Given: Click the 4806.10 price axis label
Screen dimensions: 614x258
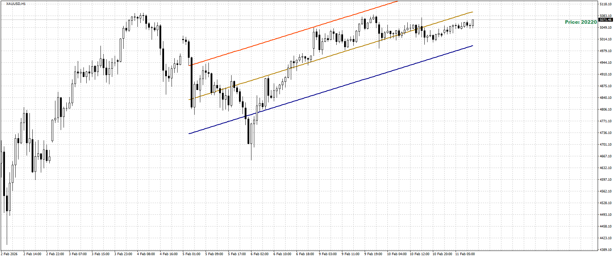Looking at the screenshot, I should tap(605, 110).
